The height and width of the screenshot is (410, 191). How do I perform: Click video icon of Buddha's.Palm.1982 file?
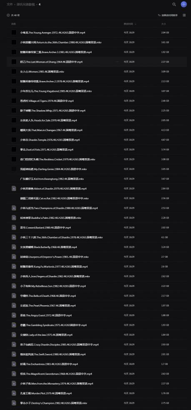[x=14, y=218]
